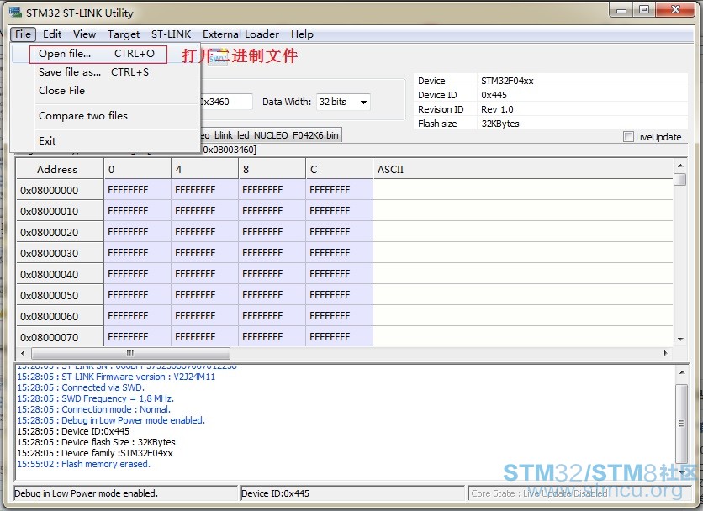Click log line 'Connected via SWD.'

point(81,387)
